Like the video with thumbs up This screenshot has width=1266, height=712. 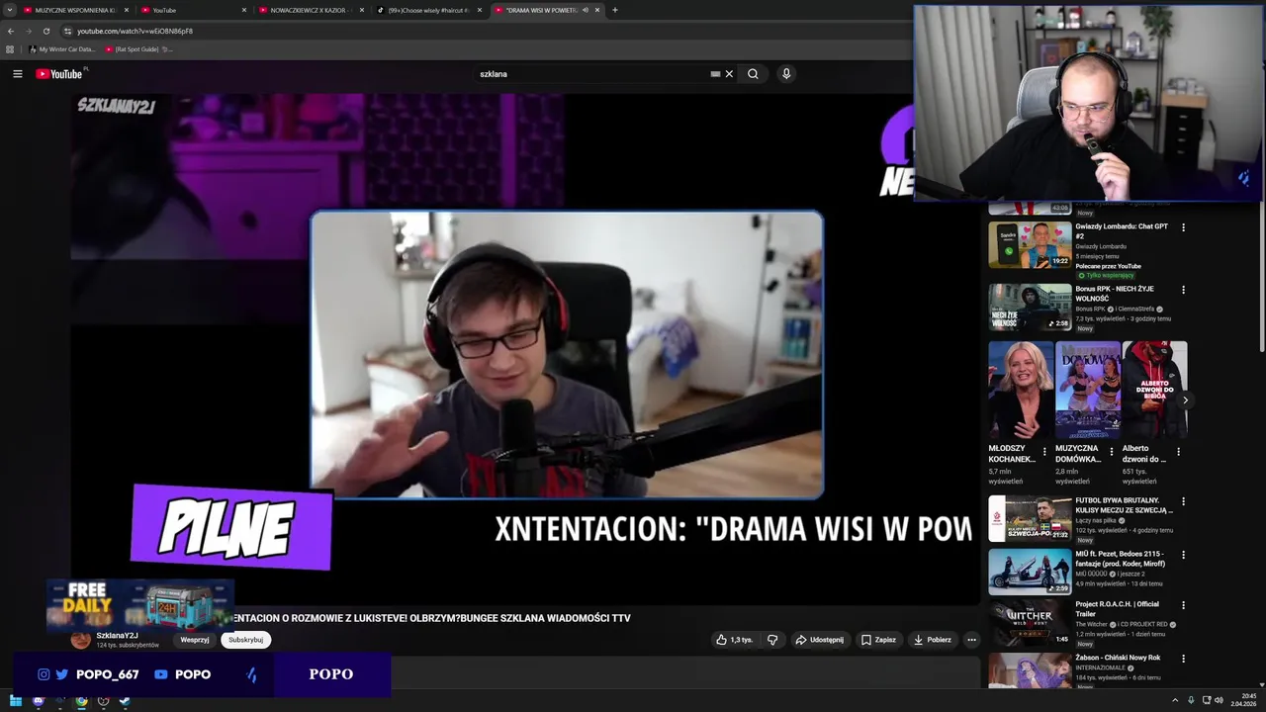point(734,640)
